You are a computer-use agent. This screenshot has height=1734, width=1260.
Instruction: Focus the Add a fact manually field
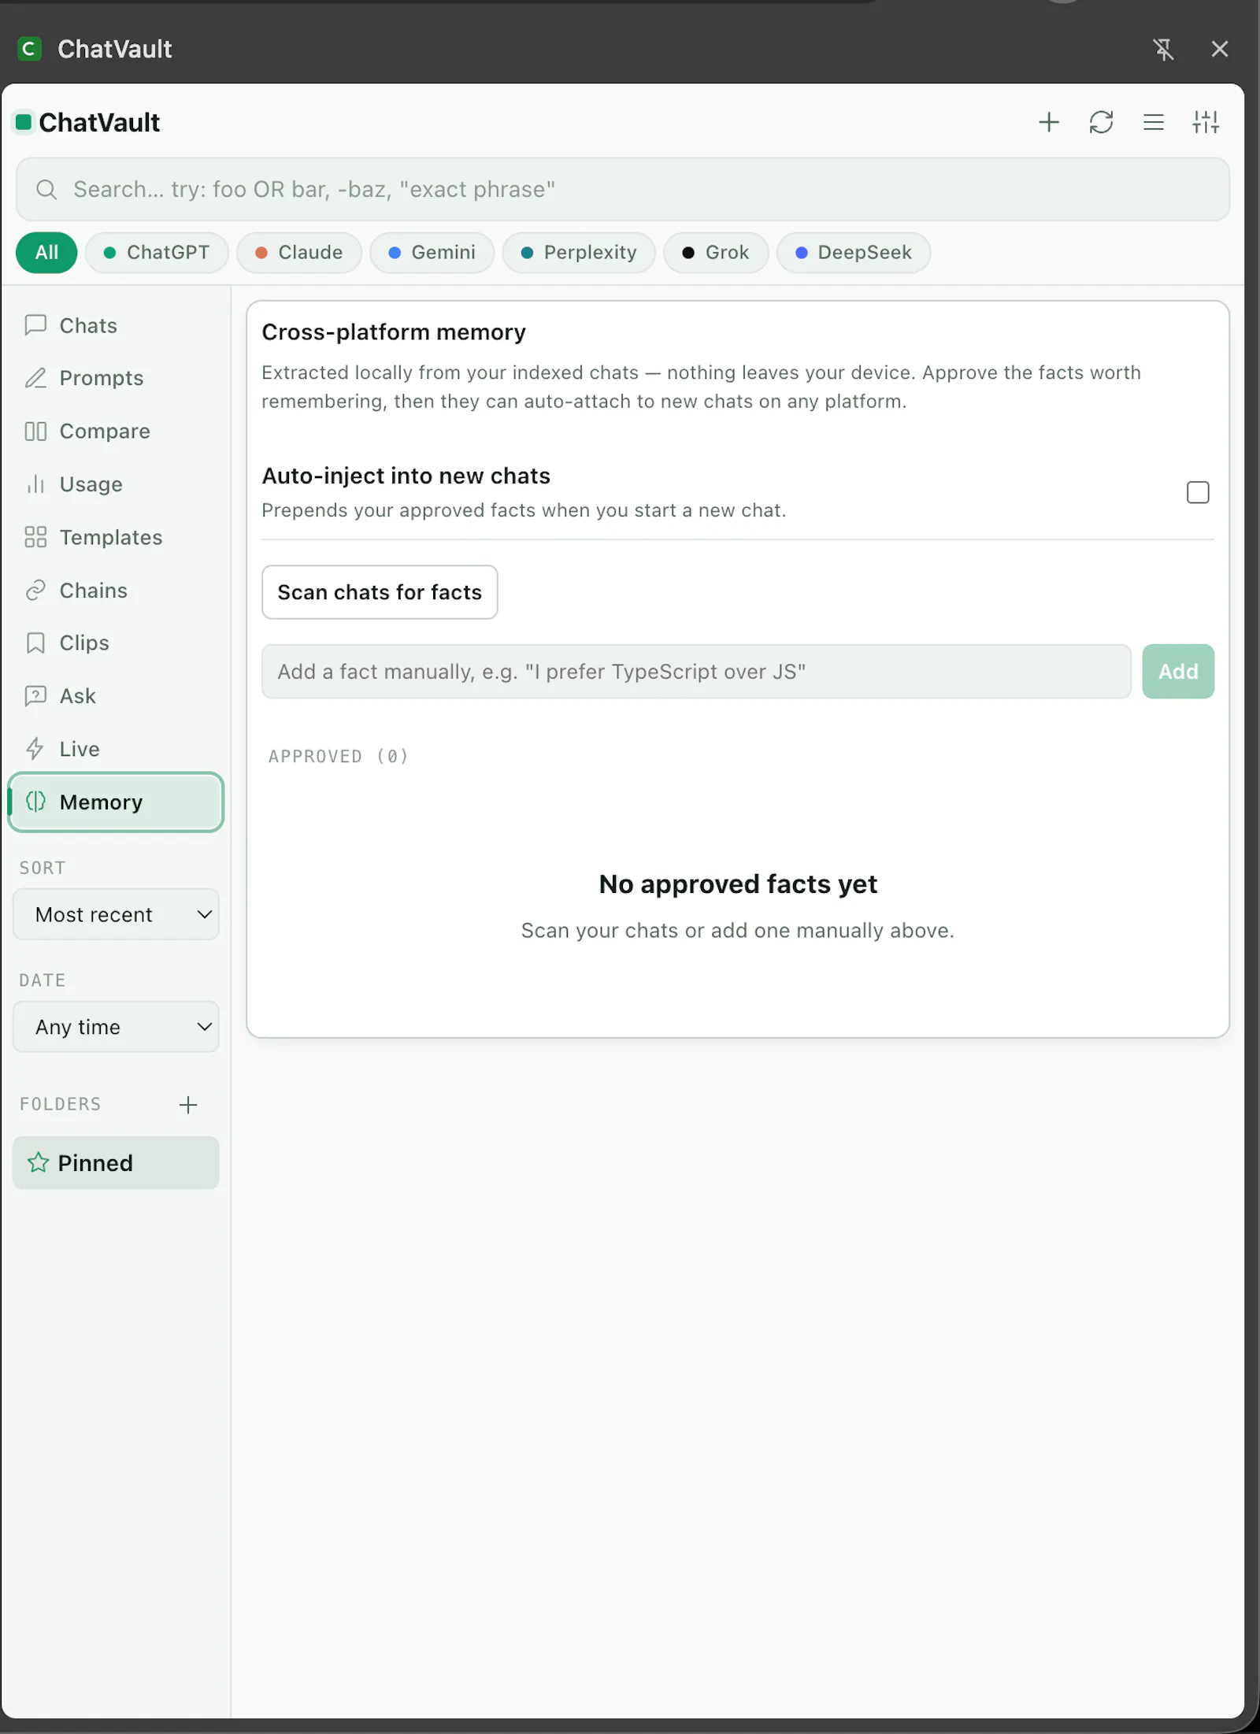(x=696, y=672)
